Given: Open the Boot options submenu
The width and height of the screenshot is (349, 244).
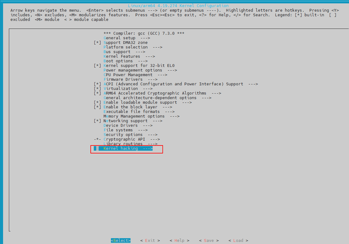Looking at the screenshot, I should tap(126, 61).
